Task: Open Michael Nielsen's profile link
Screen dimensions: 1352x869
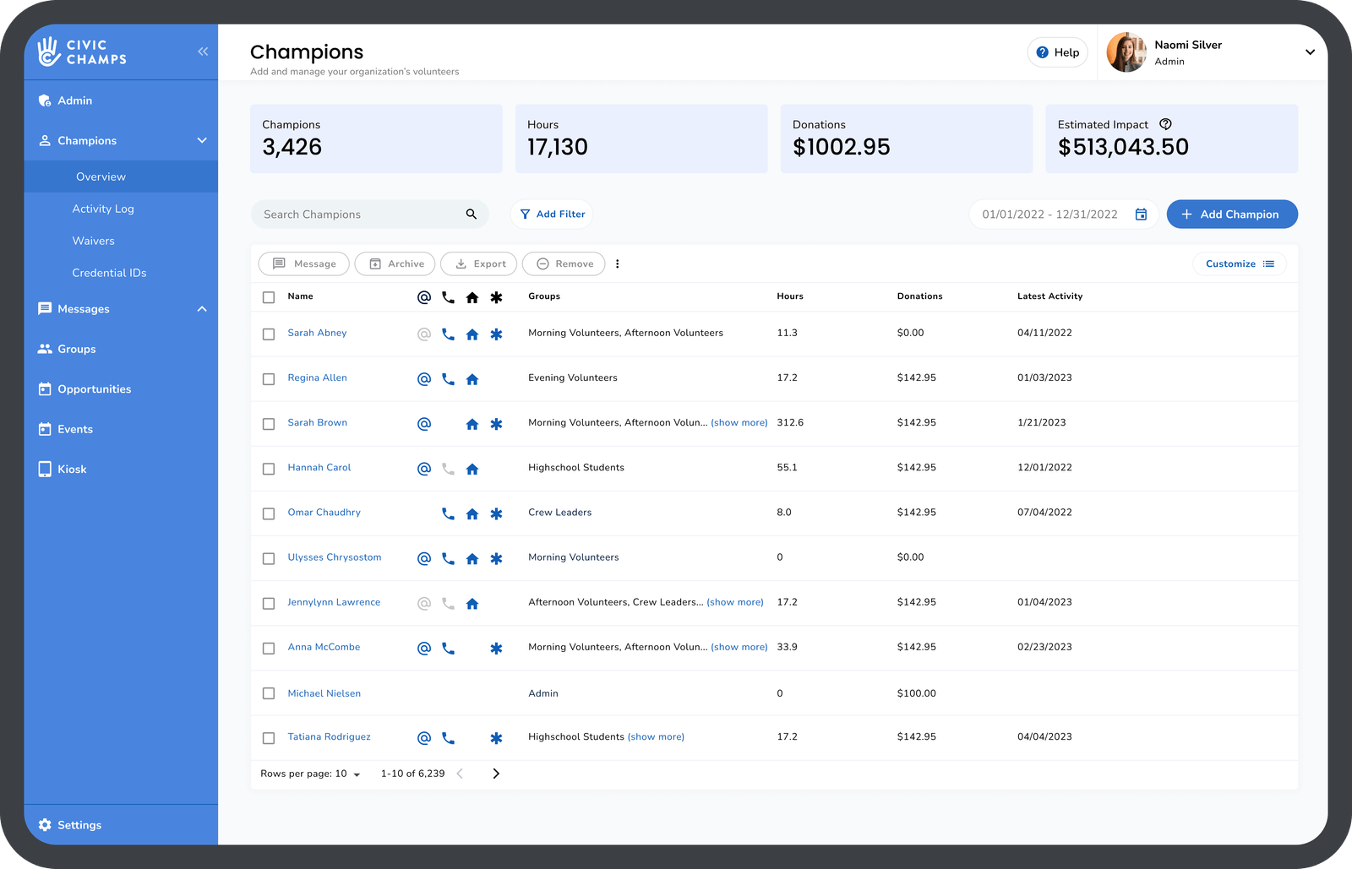Action: pos(324,693)
